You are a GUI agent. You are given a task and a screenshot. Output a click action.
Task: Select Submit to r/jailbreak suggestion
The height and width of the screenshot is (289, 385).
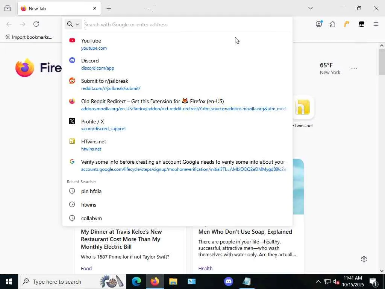point(177,85)
